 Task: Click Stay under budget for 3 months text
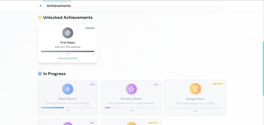[x=195, y=103]
